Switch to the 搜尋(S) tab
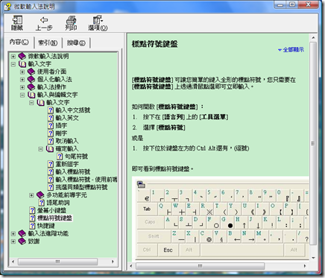 pos(76,43)
